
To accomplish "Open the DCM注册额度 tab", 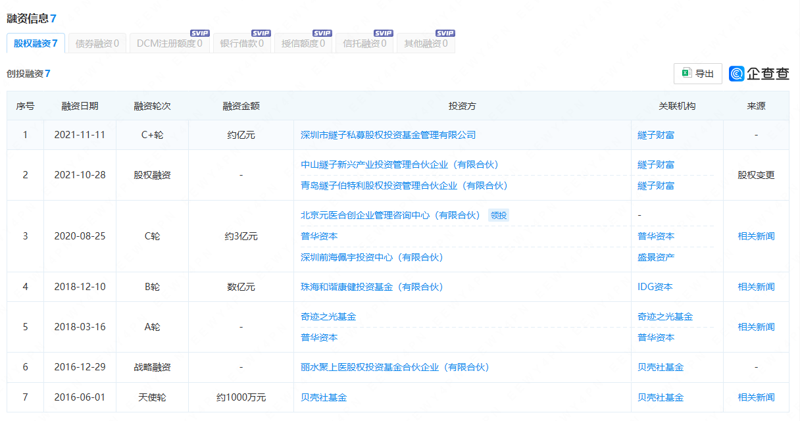I will pos(169,44).
